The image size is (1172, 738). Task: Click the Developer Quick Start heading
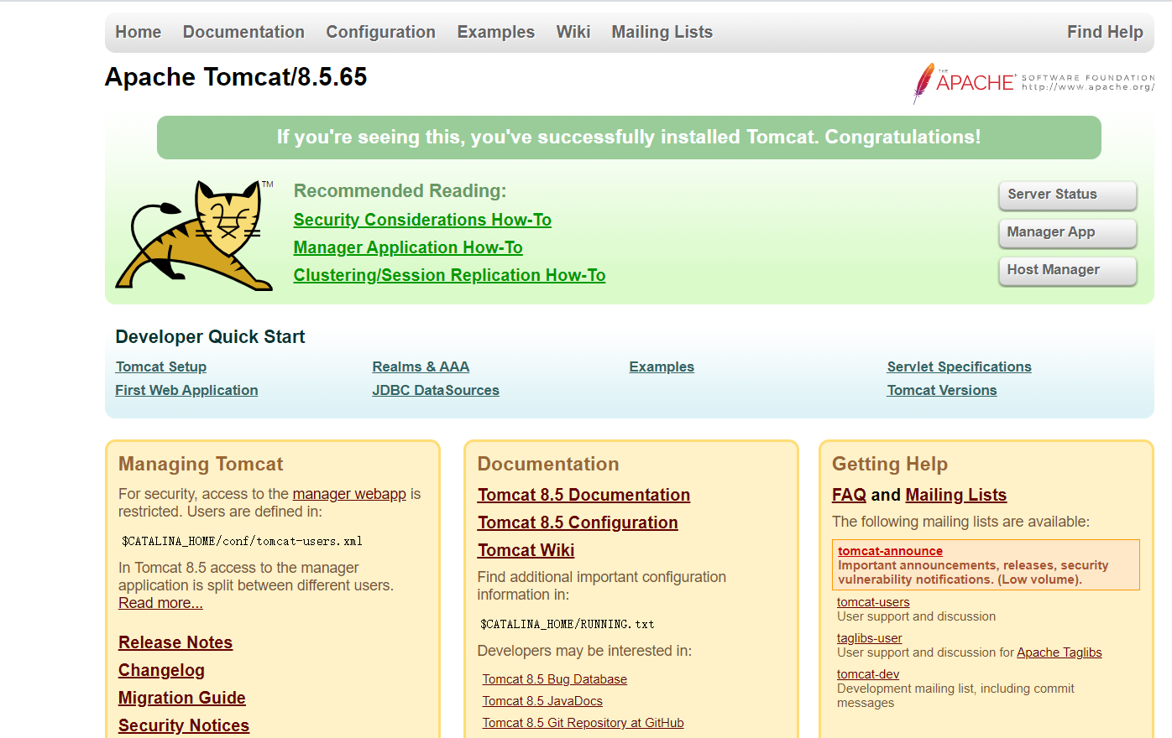pyautogui.click(x=210, y=337)
